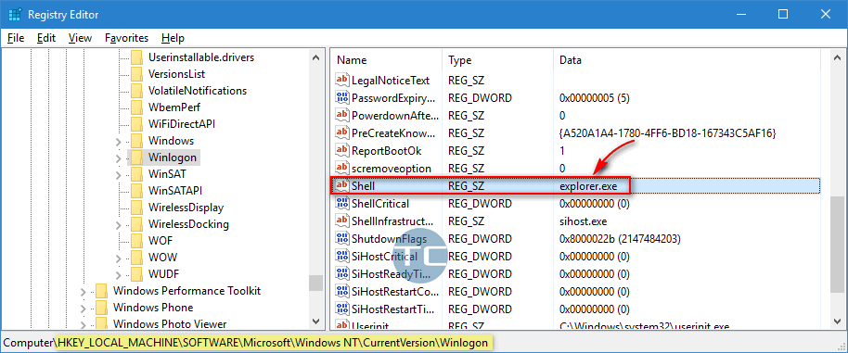
Task: Click the values pane scroll down arrow
Action: coord(837,321)
